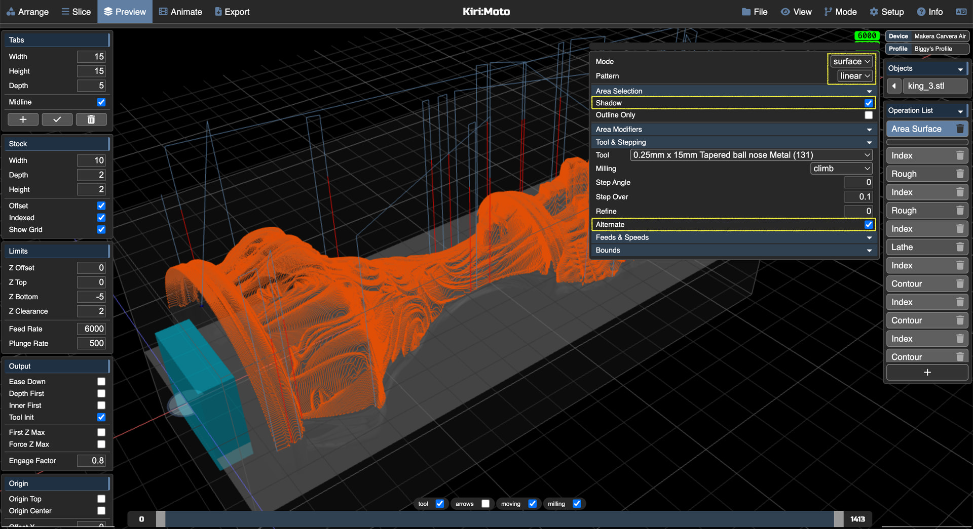Disable the Midline checkbox

point(101,102)
